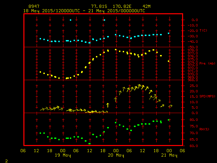Click the "SPD(MPS)" wind speed axis label
The width and height of the screenshot is (217, 163).
tap(207, 96)
